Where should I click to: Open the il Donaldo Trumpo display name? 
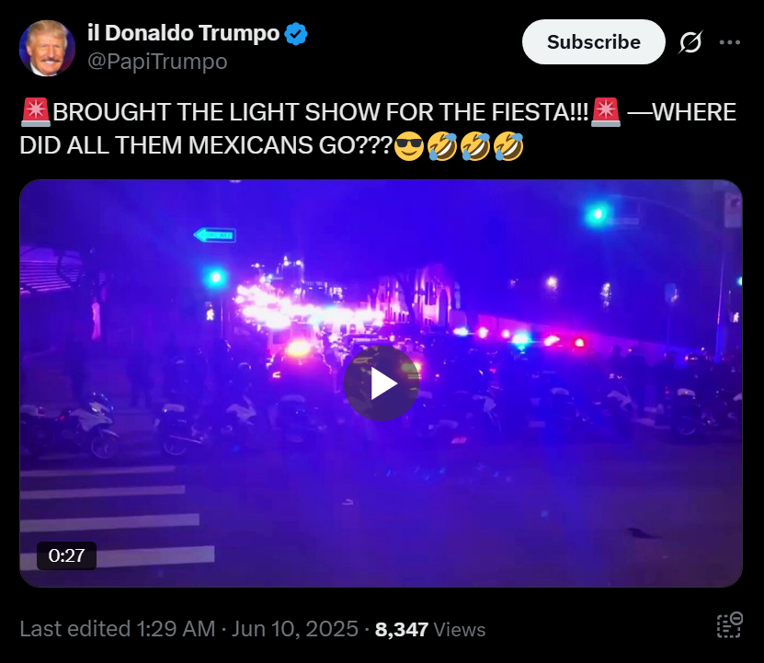[183, 33]
